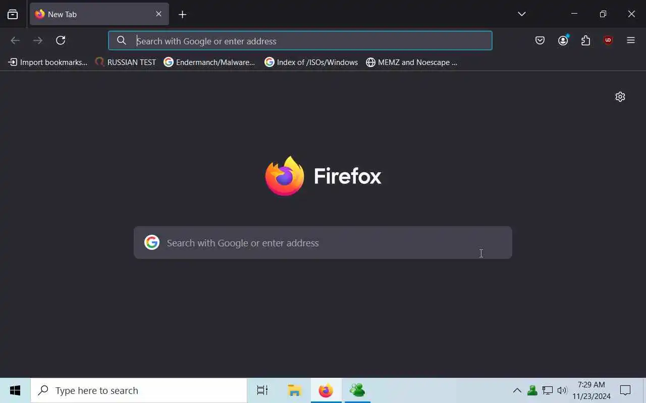Open the clock showing 7:29 AM
This screenshot has width=646, height=403.
point(591,390)
